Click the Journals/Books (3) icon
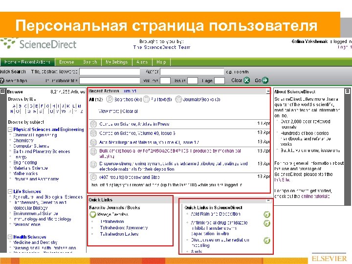 click(178, 99)
